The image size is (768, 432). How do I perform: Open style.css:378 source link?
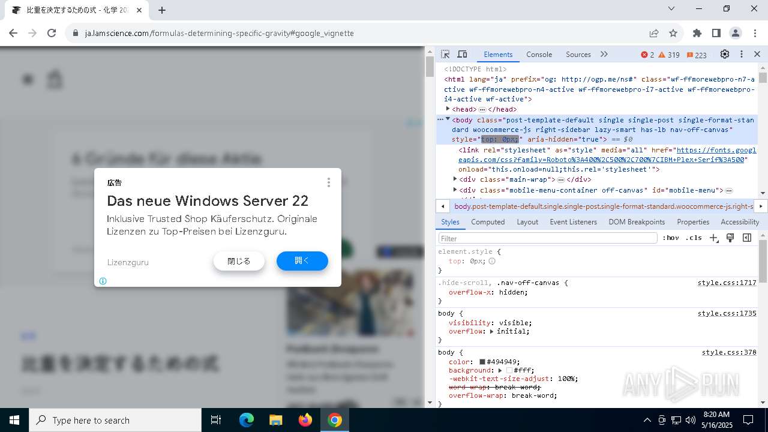[x=729, y=352]
